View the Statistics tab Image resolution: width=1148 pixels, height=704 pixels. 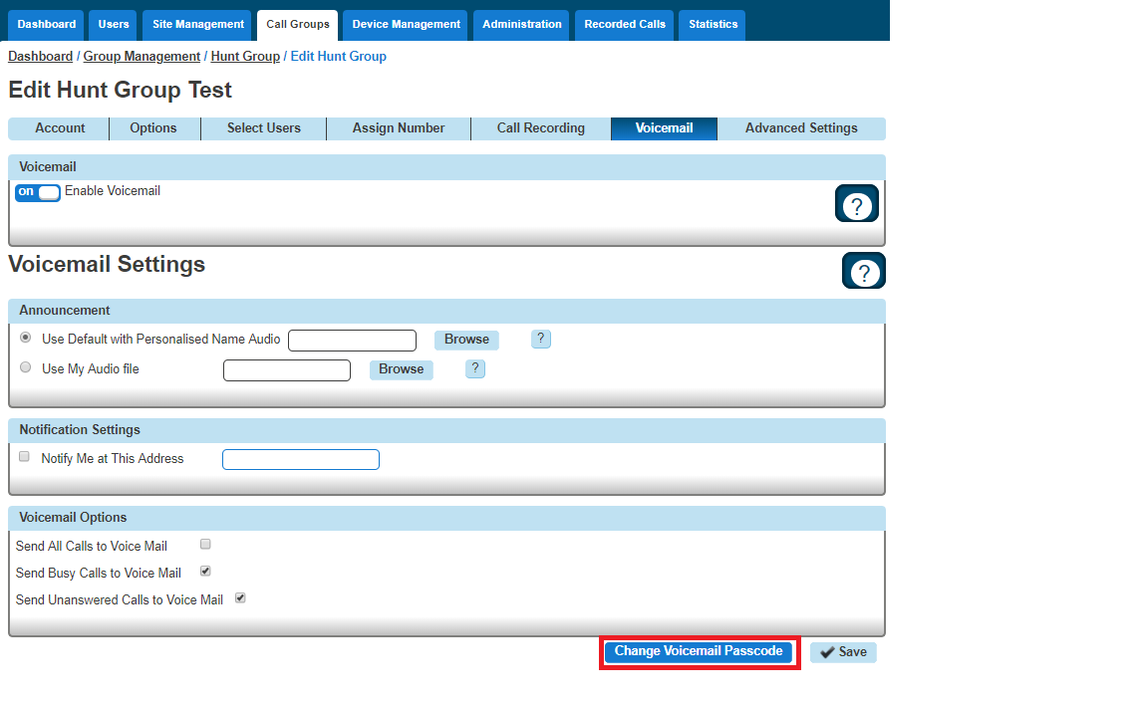tap(713, 25)
